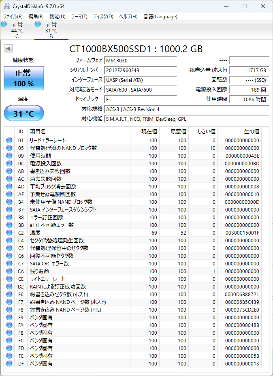Select the E: disk tab at 31 °C

[x=51, y=30]
